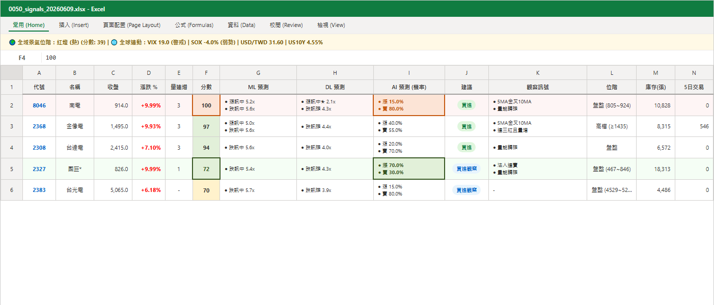
Task: Select the AI cell with 漲 70.0%
Action: (409, 169)
